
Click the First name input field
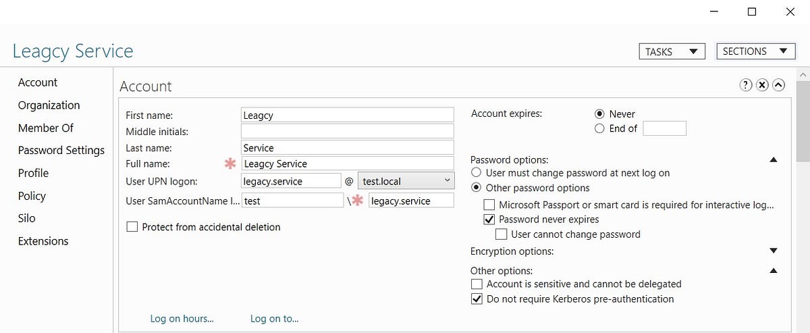pyautogui.click(x=348, y=115)
